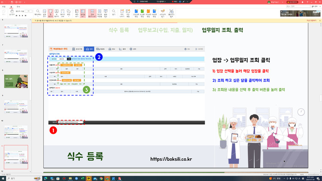Convert to XLSX for editing

(x=142, y=13)
